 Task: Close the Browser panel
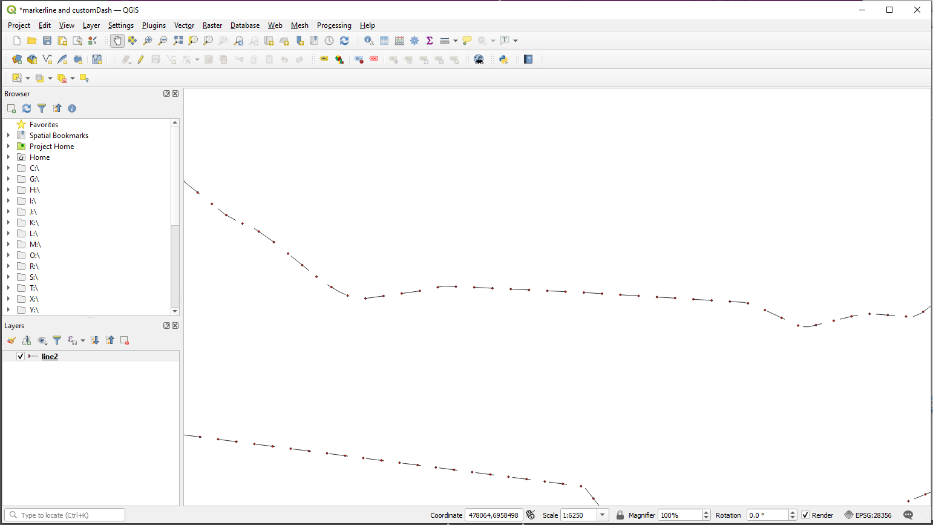pyautogui.click(x=175, y=94)
